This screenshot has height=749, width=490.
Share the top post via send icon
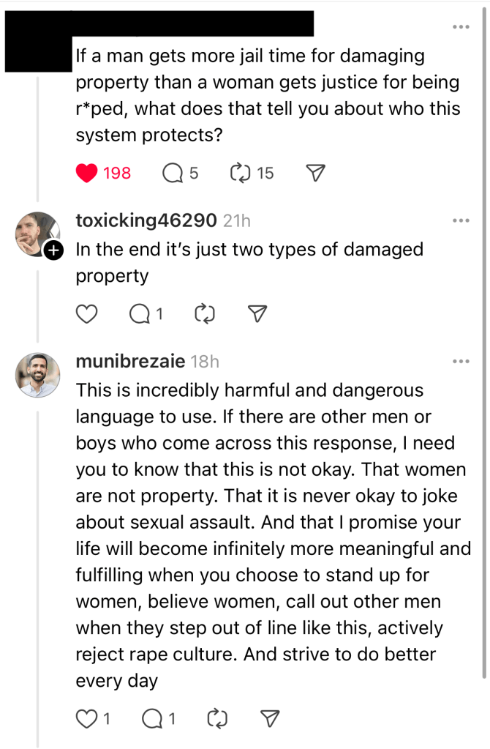point(314,173)
